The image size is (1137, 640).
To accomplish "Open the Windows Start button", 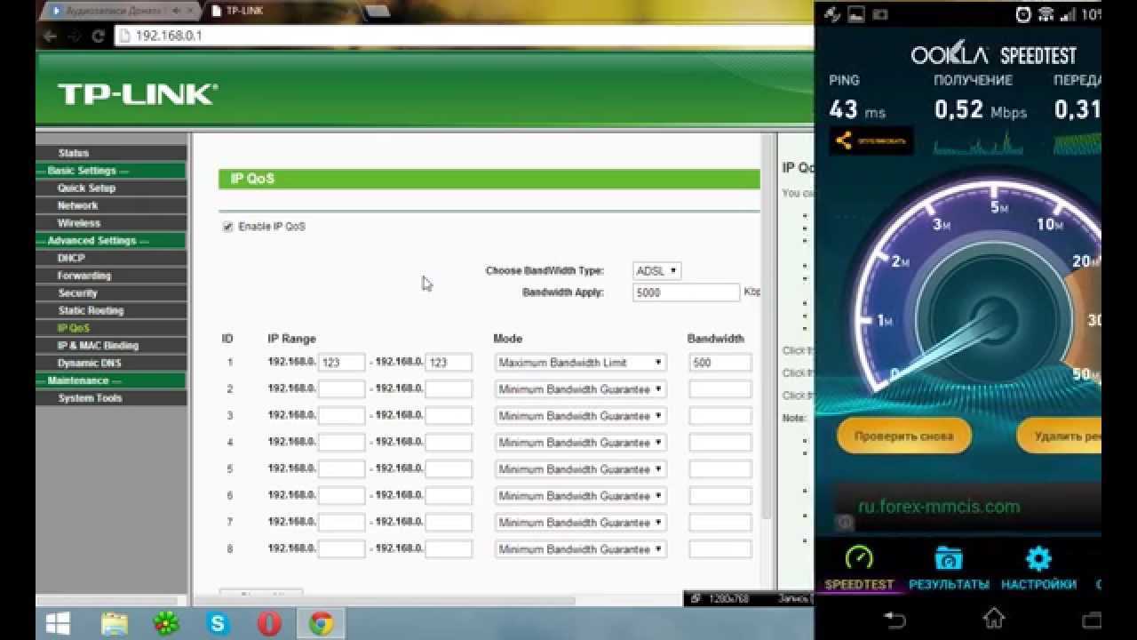I will pos(60,623).
